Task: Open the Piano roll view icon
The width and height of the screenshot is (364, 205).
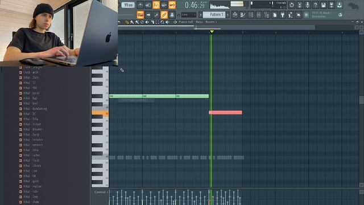Action: tap(243, 15)
